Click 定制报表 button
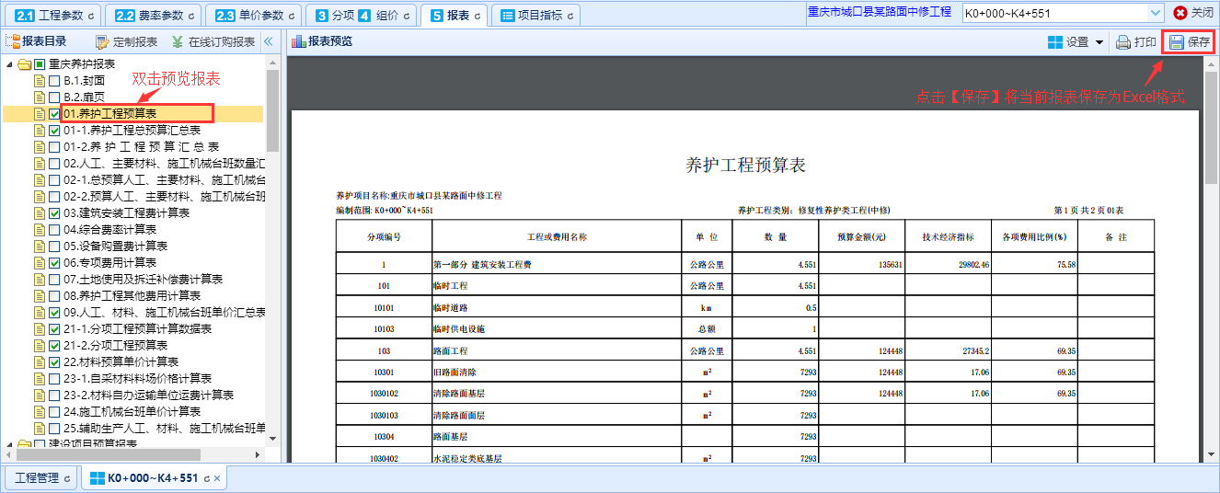Screen dimensions: 1220x493 (x=126, y=41)
